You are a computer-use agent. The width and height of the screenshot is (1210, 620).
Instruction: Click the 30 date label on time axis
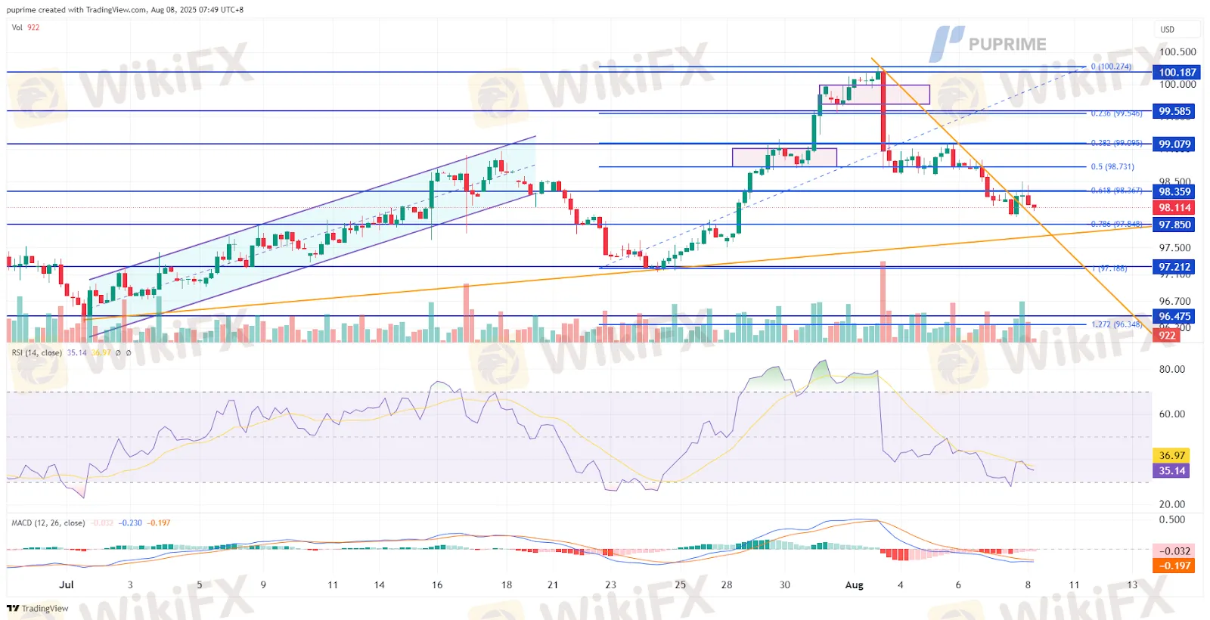[x=784, y=584]
